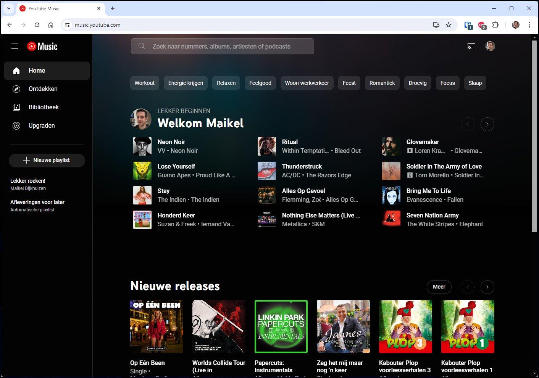The width and height of the screenshot is (539, 378).
Task: Open Op Eén Been album cover
Action: [157, 326]
